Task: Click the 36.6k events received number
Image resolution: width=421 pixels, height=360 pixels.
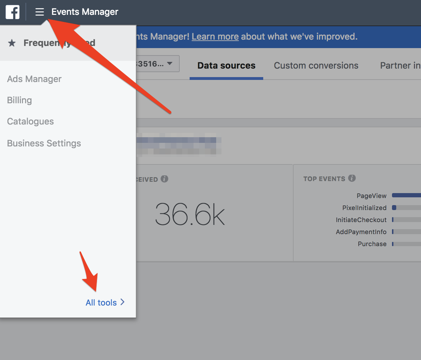Action: tap(190, 214)
